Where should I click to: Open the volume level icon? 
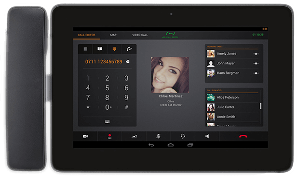tap(134, 136)
